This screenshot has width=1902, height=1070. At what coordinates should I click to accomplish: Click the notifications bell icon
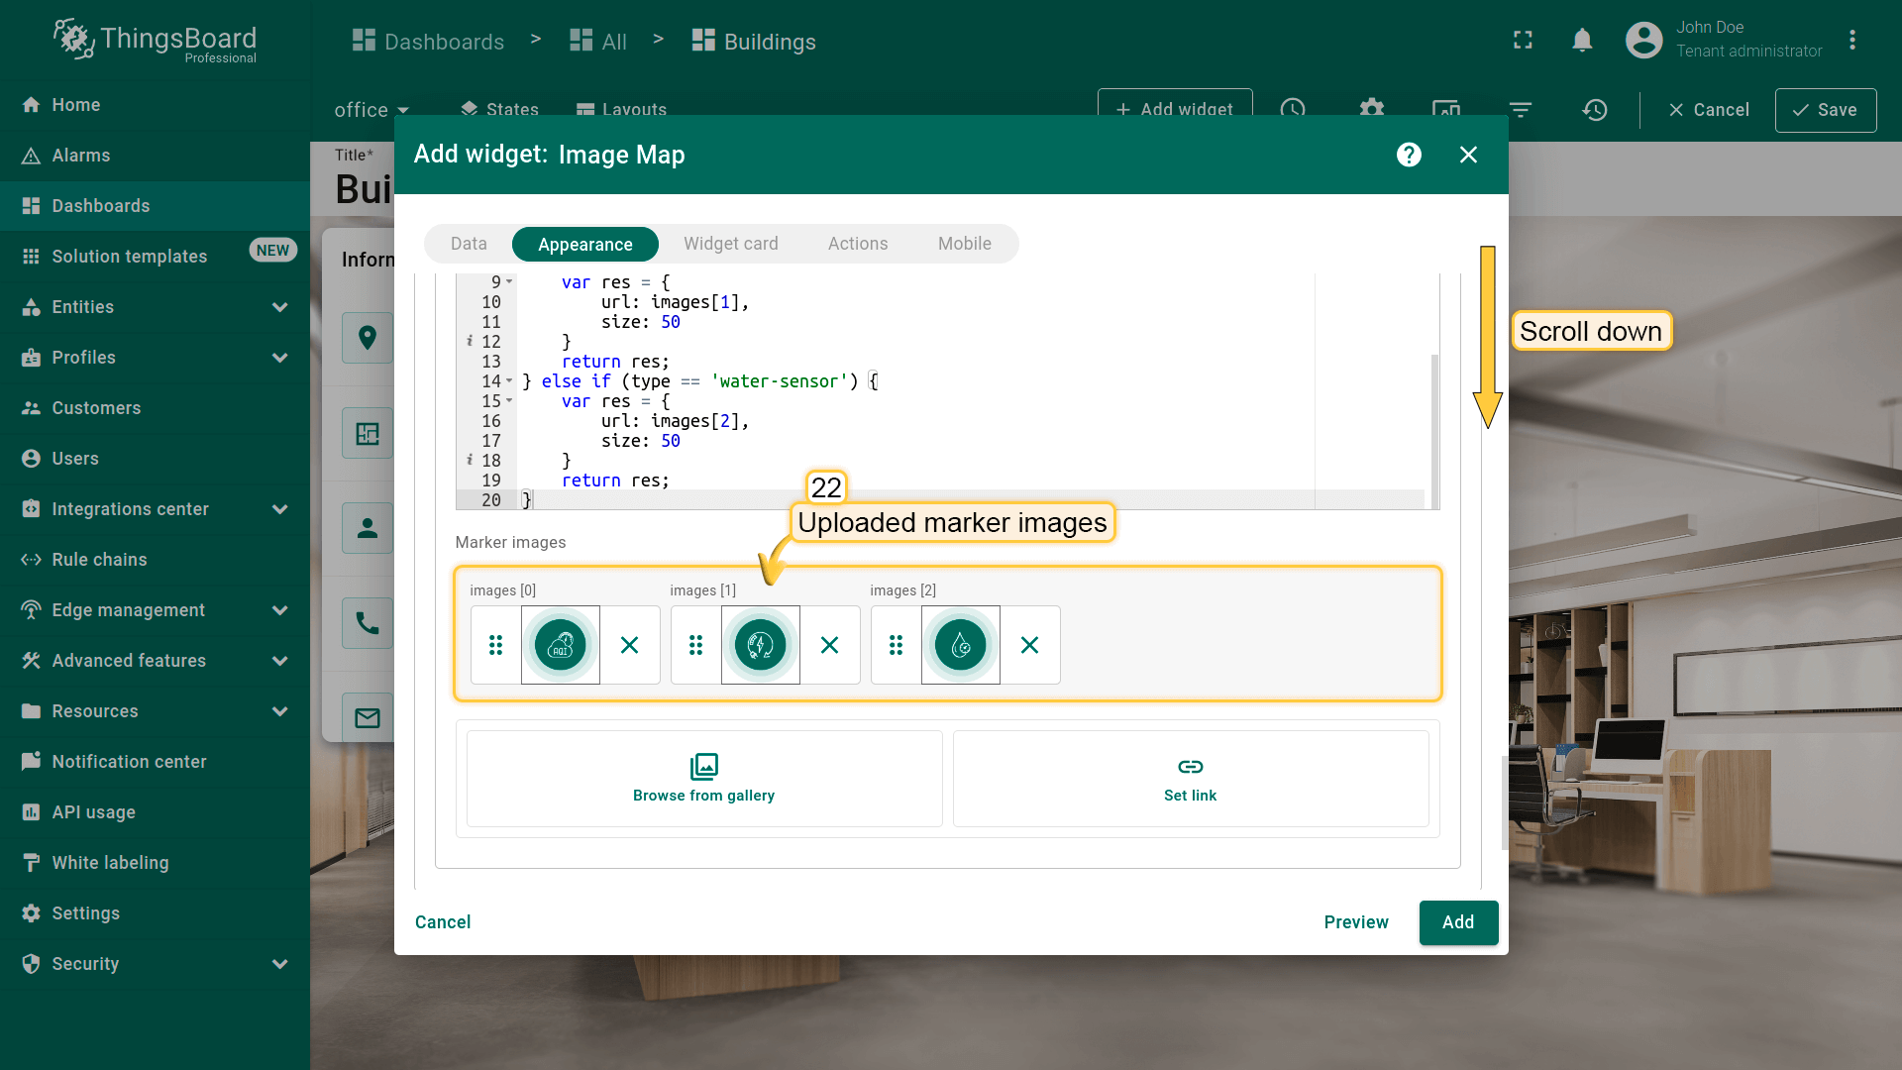tap(1582, 41)
